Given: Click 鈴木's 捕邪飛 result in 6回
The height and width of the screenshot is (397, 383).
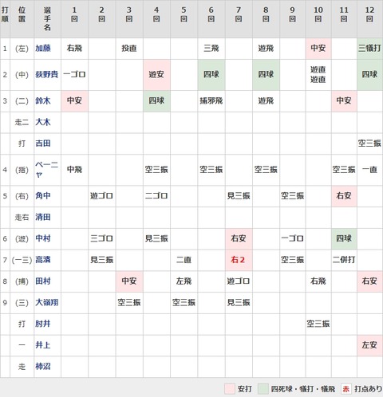Looking at the screenshot, I should coord(211,100).
